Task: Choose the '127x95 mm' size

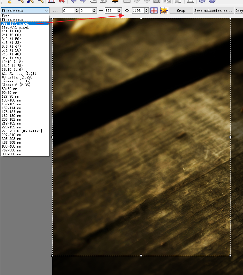Action: [25, 97]
